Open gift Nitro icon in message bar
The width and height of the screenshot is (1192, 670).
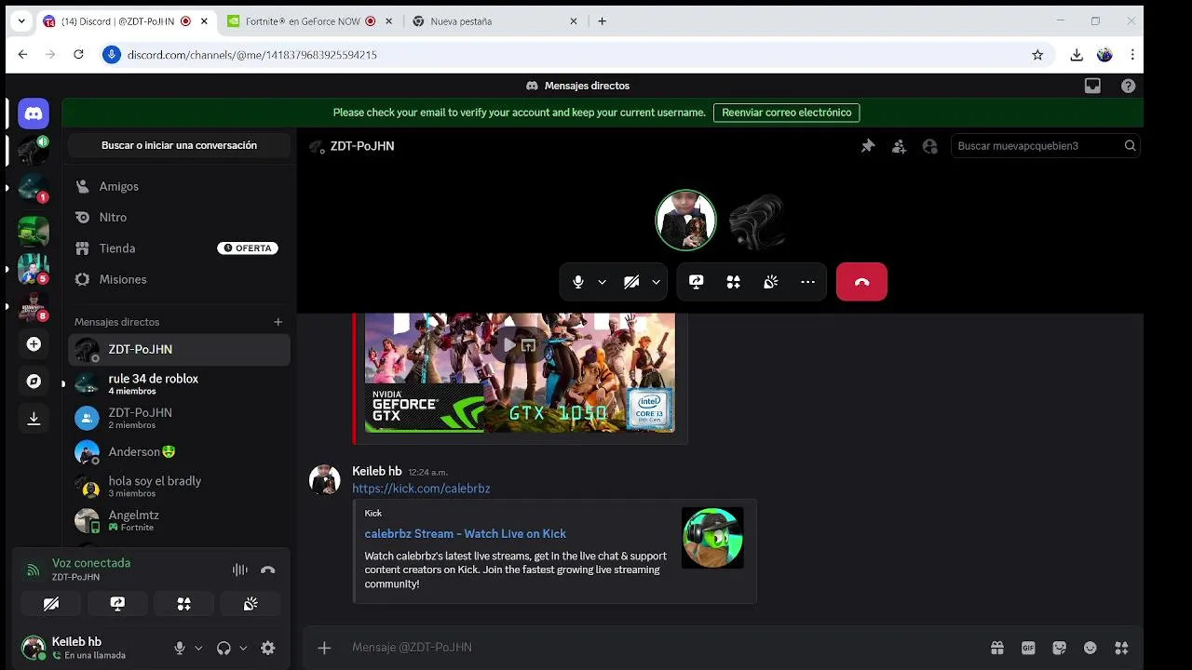click(997, 648)
